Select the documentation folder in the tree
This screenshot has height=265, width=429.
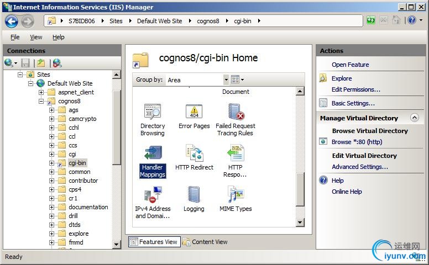(x=88, y=207)
